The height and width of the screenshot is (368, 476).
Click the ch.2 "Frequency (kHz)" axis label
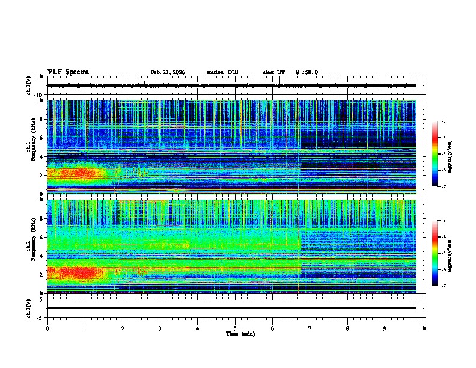[x=33, y=239]
